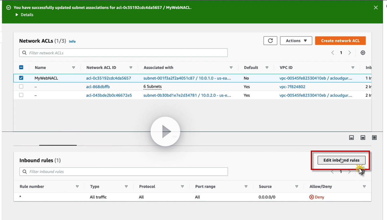Open the Actions dropdown menu
The width and height of the screenshot is (387, 220).
click(296, 41)
